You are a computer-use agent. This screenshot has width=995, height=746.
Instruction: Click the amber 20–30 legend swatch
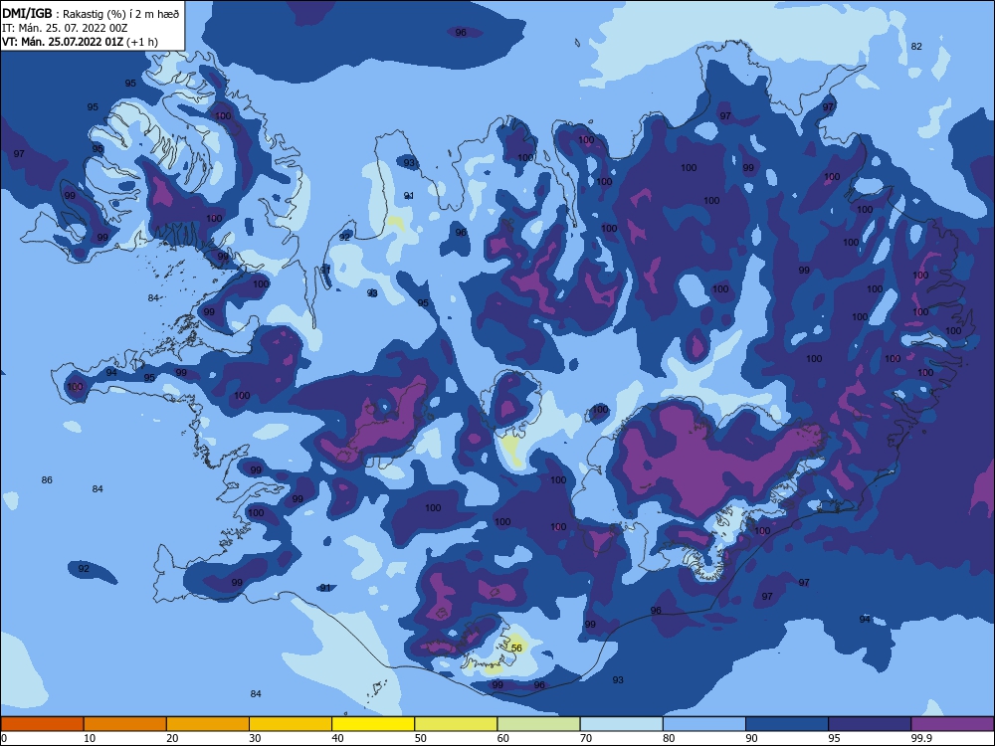tap(208, 724)
